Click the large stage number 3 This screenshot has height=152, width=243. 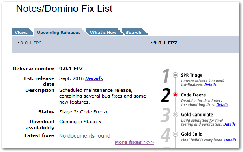(x=165, y=115)
